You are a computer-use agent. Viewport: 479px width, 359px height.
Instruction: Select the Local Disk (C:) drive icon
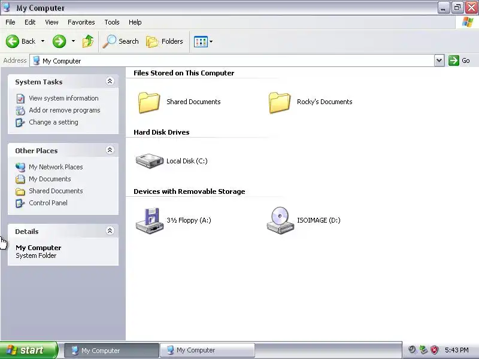pyautogui.click(x=149, y=161)
